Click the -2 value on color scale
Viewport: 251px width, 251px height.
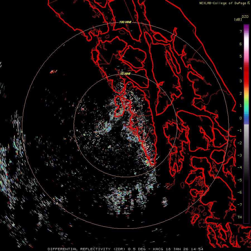pos(240,143)
